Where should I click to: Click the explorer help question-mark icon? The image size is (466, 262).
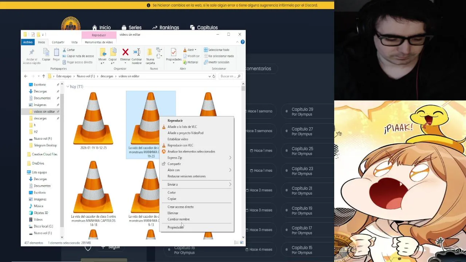[242, 42]
